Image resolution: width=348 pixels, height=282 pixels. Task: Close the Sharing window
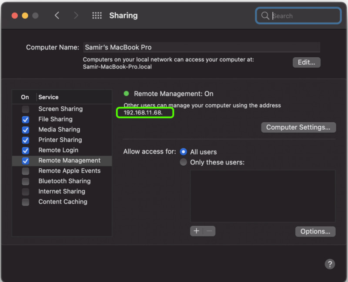pyautogui.click(x=15, y=16)
